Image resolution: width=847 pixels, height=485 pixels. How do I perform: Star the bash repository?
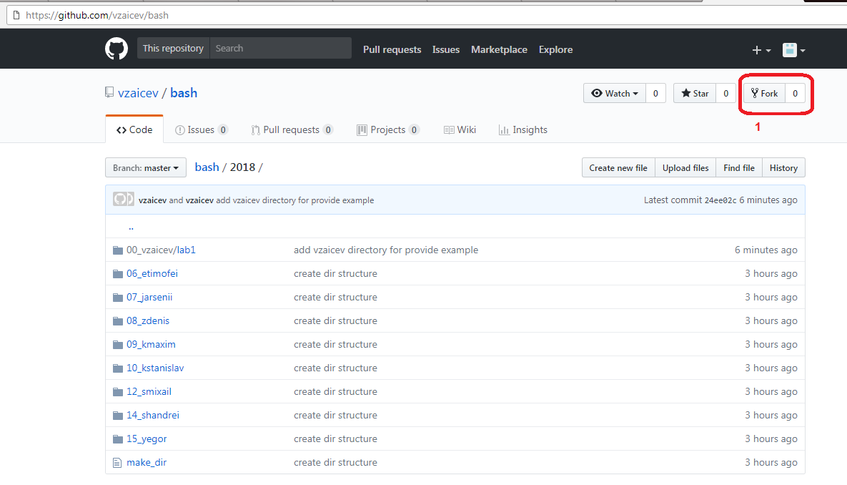(695, 93)
